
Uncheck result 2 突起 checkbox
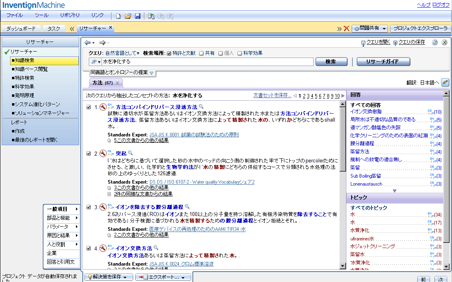89,153
